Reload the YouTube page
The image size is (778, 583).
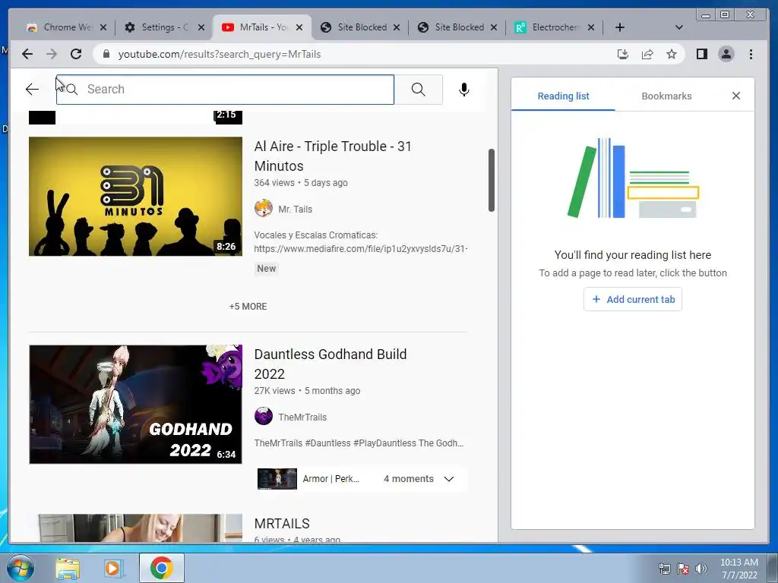point(76,54)
